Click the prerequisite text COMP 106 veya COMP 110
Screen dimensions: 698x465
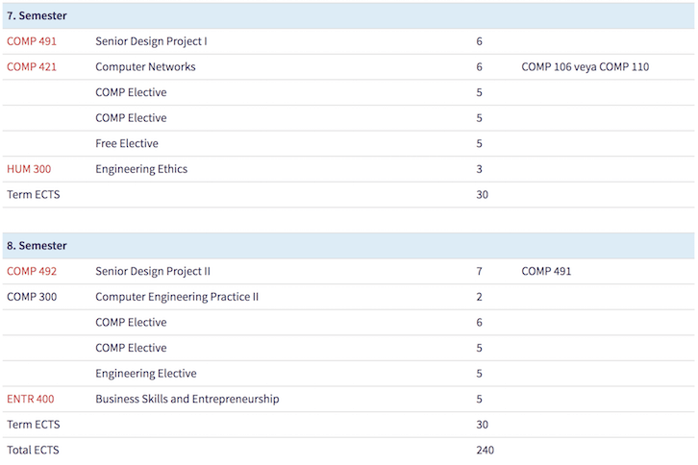coord(585,67)
